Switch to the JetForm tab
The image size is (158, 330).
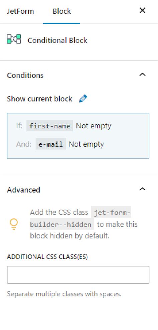pyautogui.click(x=20, y=11)
